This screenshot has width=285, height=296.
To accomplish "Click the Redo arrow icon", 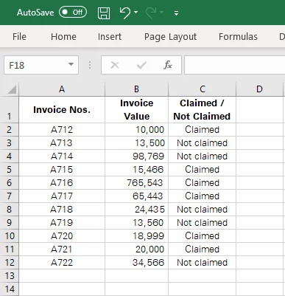I will [x=151, y=13].
